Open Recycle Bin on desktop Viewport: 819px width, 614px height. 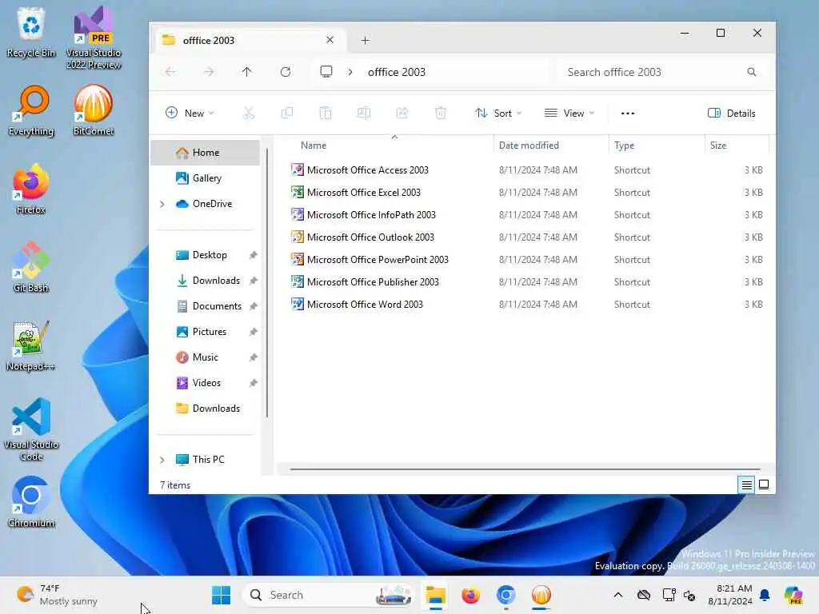click(31, 33)
